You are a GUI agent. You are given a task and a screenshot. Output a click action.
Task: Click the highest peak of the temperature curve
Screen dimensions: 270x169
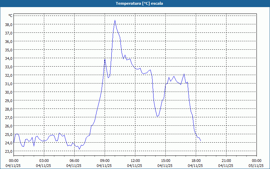point(115,20)
